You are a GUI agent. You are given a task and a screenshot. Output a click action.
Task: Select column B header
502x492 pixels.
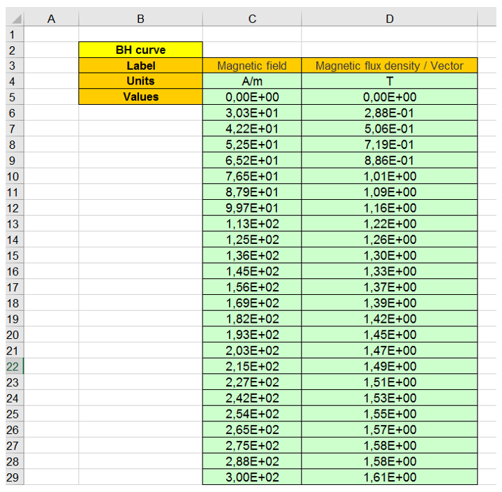pyautogui.click(x=140, y=20)
